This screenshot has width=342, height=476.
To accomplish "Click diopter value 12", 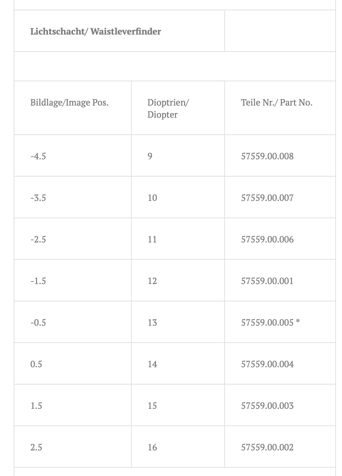I will 152,281.
